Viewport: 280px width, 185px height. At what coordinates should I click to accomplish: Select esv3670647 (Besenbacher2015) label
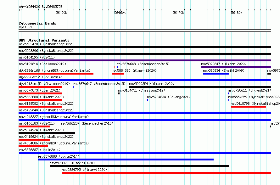tap(99, 84)
